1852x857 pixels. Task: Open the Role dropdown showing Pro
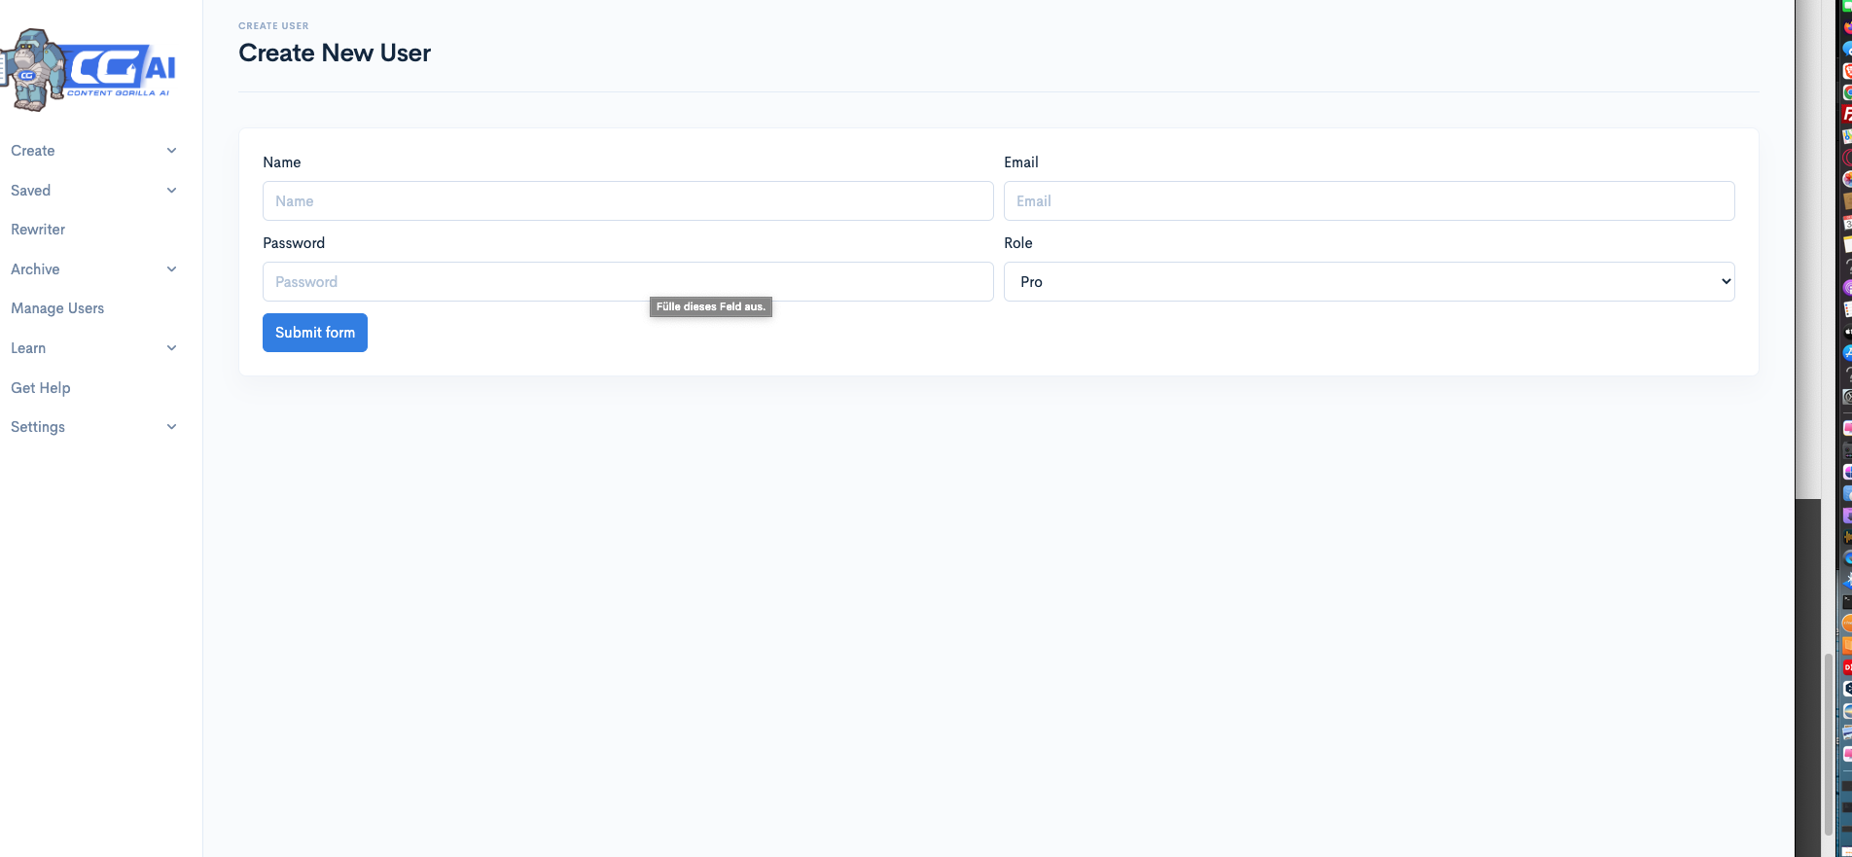point(1370,282)
